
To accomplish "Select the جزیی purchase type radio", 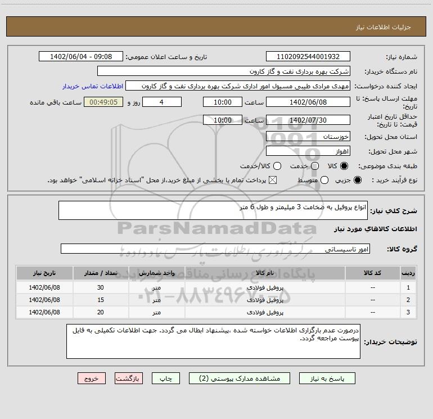I will tap(357, 180).
